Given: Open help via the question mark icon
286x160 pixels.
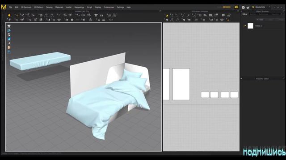Looking at the screenshot, I should click(243, 8).
